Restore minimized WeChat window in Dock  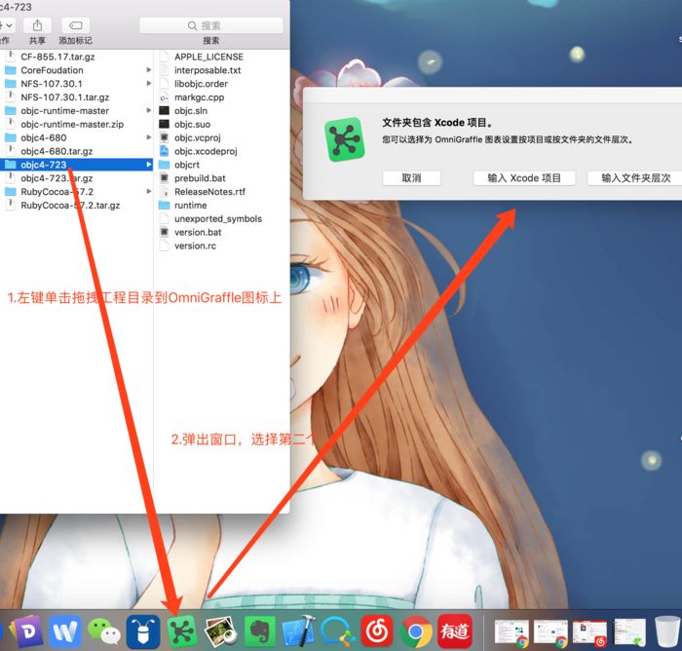tap(629, 632)
